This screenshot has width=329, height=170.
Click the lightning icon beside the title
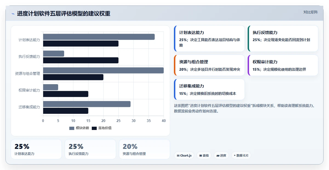click(13, 14)
